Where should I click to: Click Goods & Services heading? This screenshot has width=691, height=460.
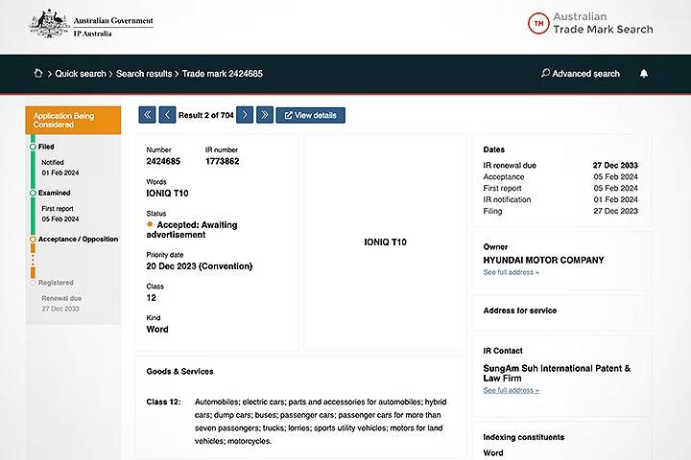(179, 372)
